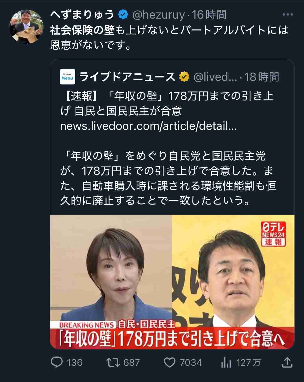Tap the repost icon showing 687
This screenshot has height=382, width=304.
[113, 362]
